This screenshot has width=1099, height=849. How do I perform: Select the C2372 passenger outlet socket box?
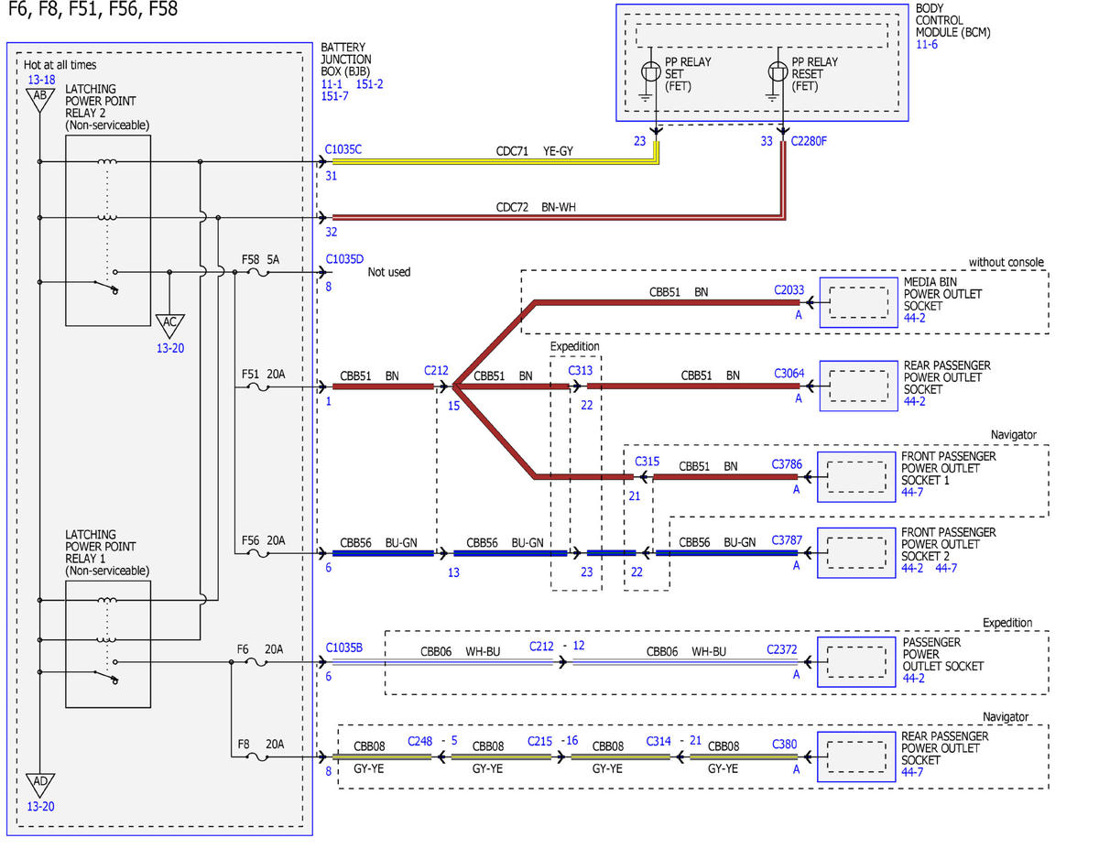857,661
